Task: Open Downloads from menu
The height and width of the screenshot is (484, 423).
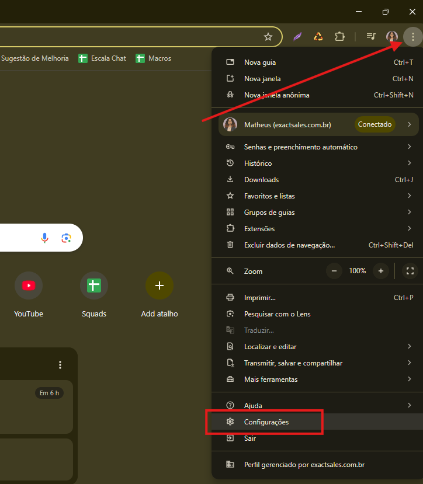Action: pyautogui.click(x=317, y=180)
